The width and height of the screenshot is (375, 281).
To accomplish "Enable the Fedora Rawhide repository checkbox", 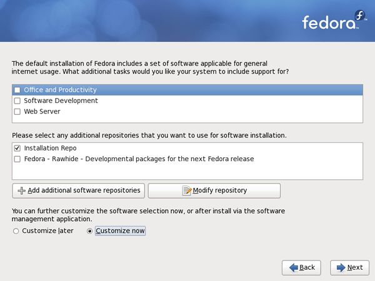I will pyautogui.click(x=17, y=159).
